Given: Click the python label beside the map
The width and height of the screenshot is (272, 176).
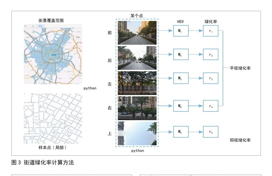Looking at the screenshot, I should pos(90,88).
